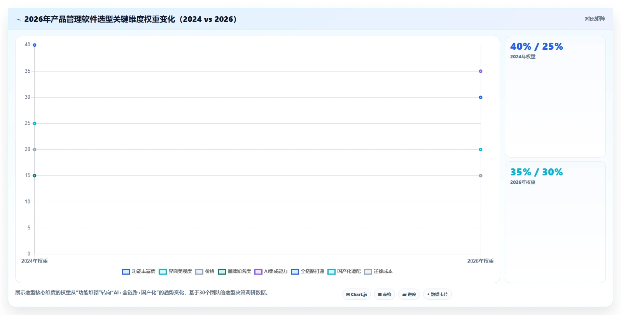Click the 进度 tag
Viewport: 621px width, 315px height.
[x=409, y=294]
